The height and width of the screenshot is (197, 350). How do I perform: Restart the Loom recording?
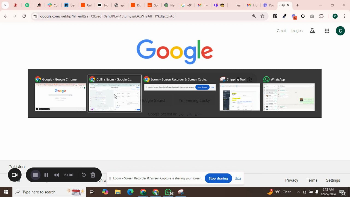point(84,175)
